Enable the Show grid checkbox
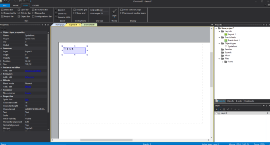 click(75, 13)
